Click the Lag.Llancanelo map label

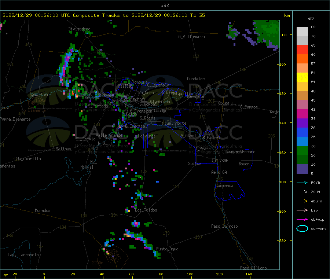[23, 255]
